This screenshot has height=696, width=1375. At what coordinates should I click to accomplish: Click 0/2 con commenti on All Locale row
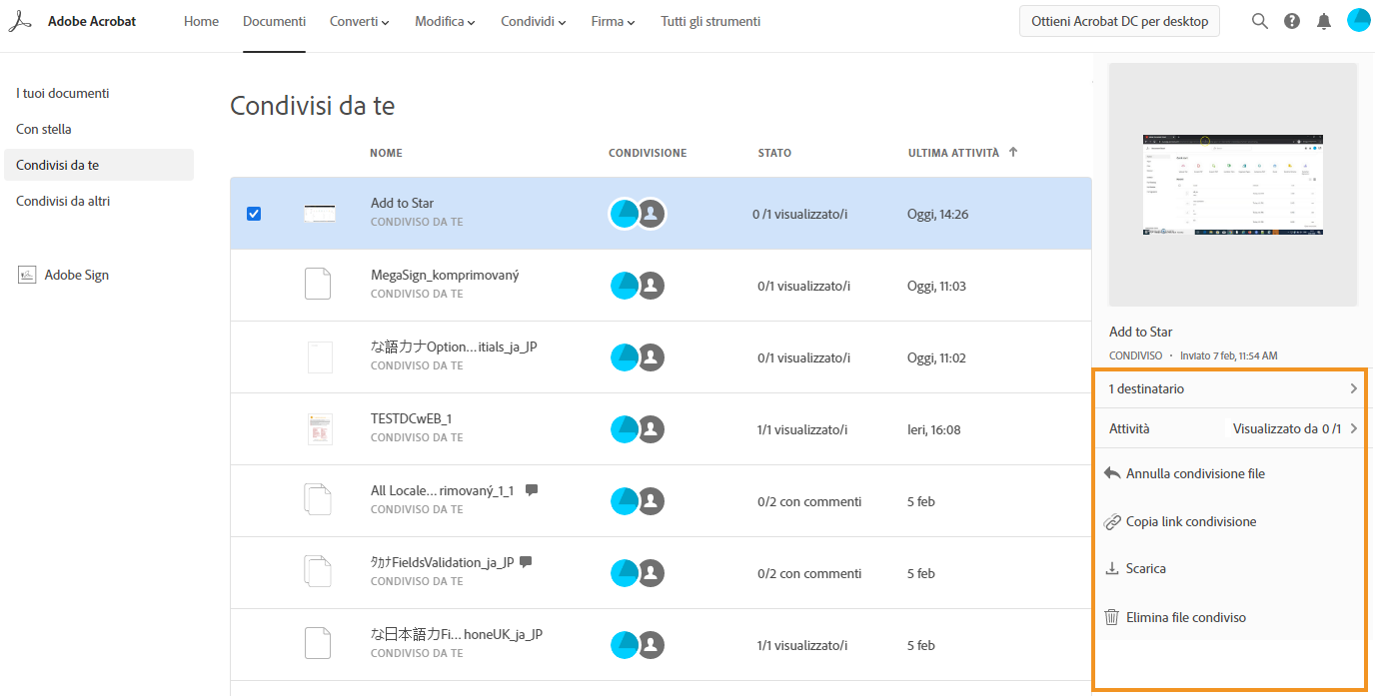pos(809,501)
